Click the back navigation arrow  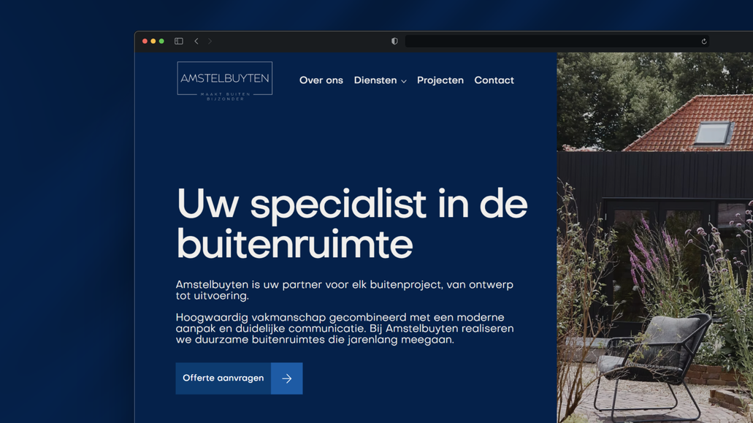point(196,41)
